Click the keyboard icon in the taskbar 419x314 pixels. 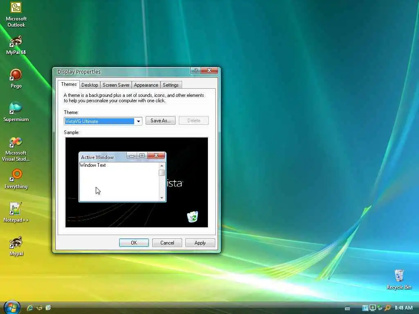point(347,308)
